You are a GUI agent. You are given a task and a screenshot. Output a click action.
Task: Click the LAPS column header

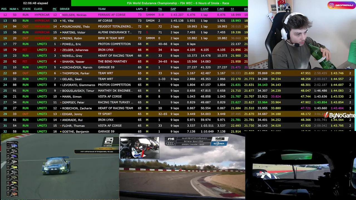[139, 9]
